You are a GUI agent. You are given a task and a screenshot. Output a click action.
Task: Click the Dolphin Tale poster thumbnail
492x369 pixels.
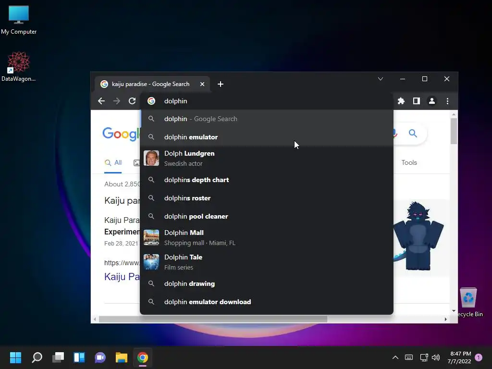click(x=151, y=262)
